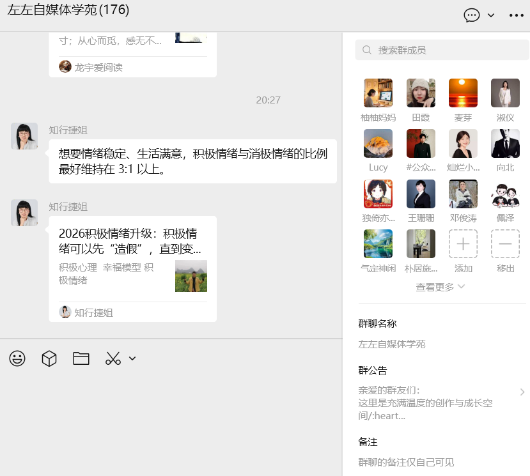
Task: Click 知行捷姐 avatar on text message
Action: tap(24, 136)
